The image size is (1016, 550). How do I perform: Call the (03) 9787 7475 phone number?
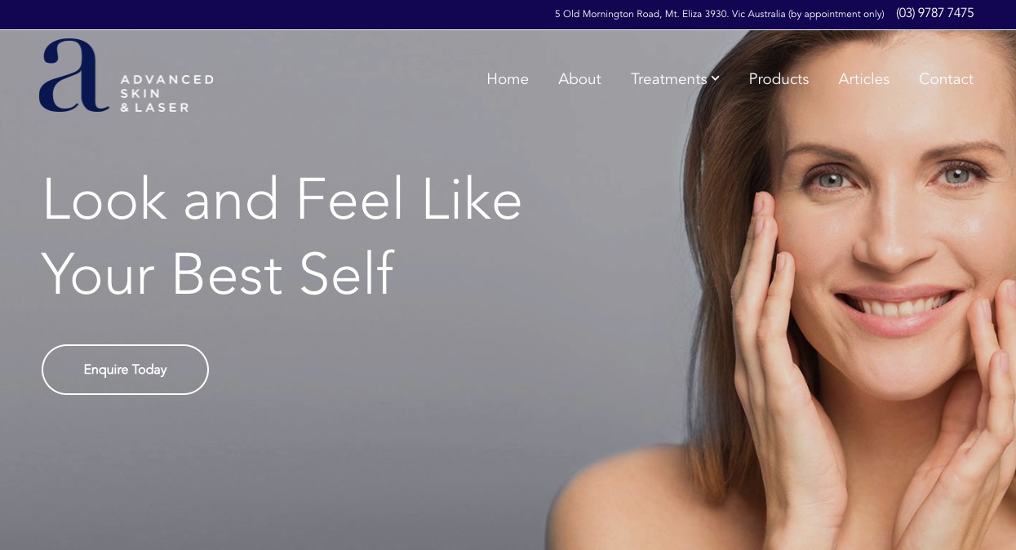[x=934, y=13]
